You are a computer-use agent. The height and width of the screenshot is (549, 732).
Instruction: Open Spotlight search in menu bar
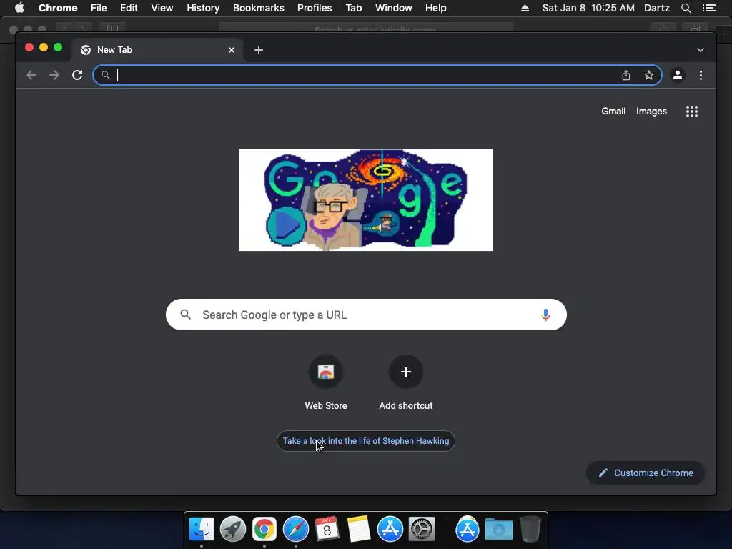point(686,8)
